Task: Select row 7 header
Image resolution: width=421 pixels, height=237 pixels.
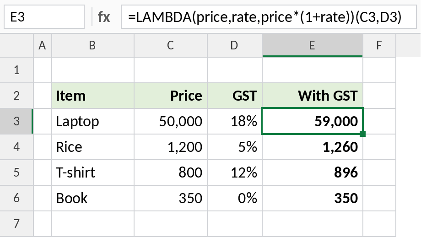Action: click(x=16, y=224)
